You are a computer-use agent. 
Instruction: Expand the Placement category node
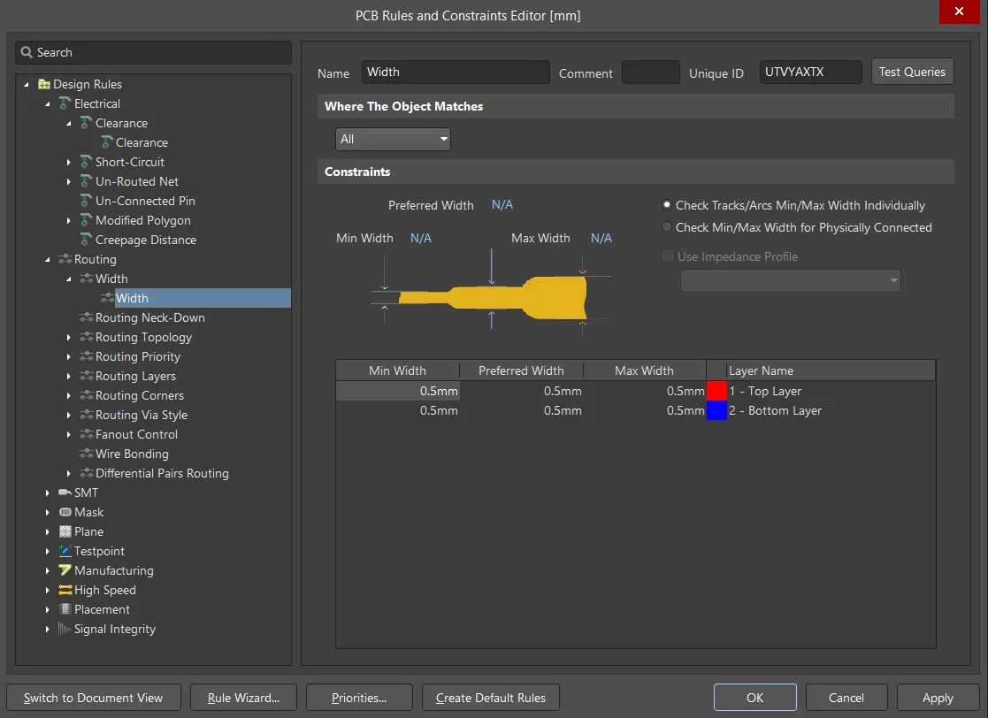[x=47, y=609]
